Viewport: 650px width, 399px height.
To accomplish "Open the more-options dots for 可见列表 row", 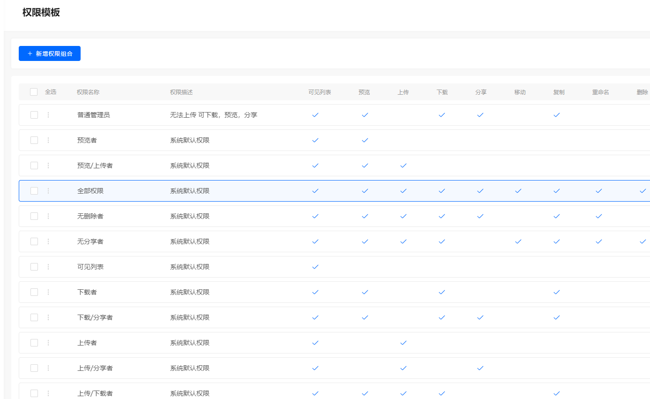I will click(x=48, y=267).
